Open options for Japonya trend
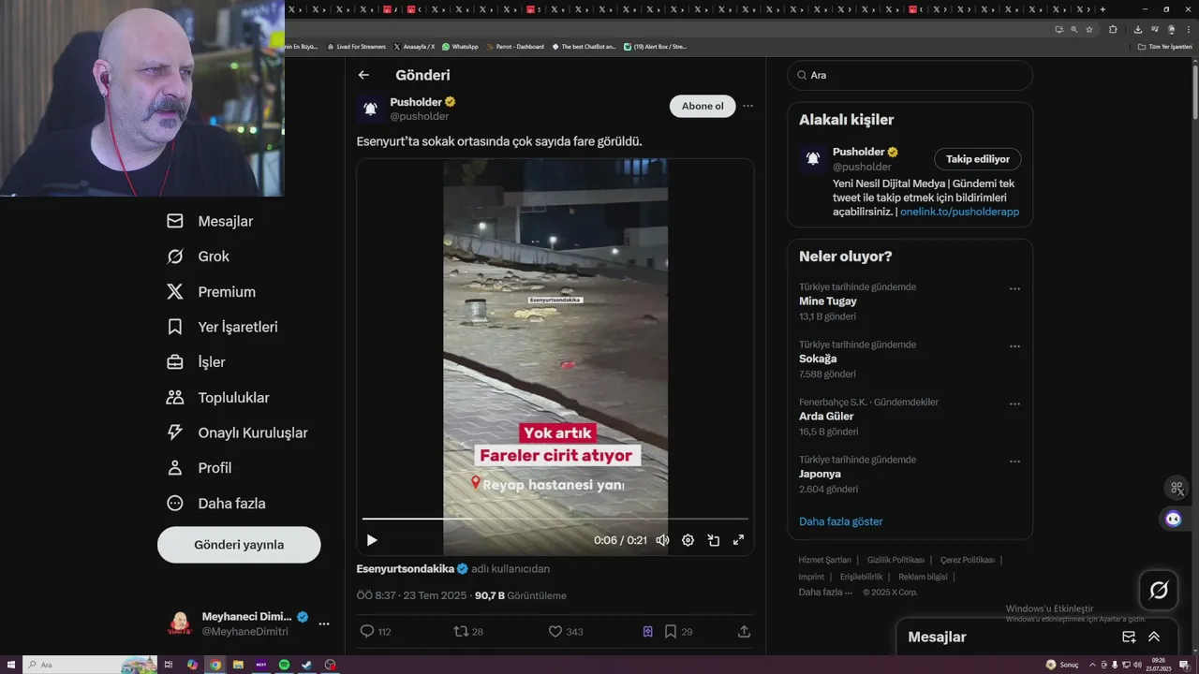Viewport: 1199px width, 674px height. 1014,462
